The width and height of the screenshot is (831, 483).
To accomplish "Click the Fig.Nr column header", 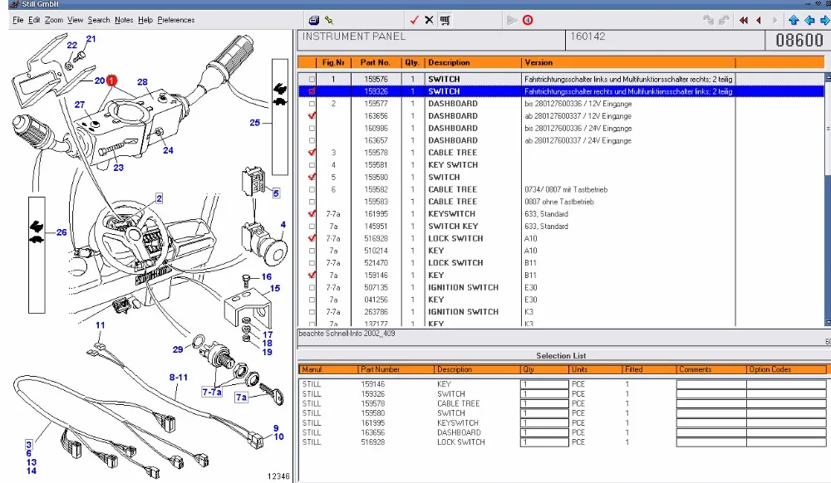I will [x=333, y=62].
